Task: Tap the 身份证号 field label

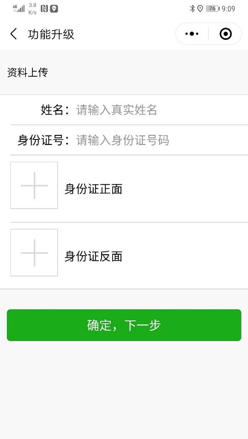Action: click(x=44, y=140)
